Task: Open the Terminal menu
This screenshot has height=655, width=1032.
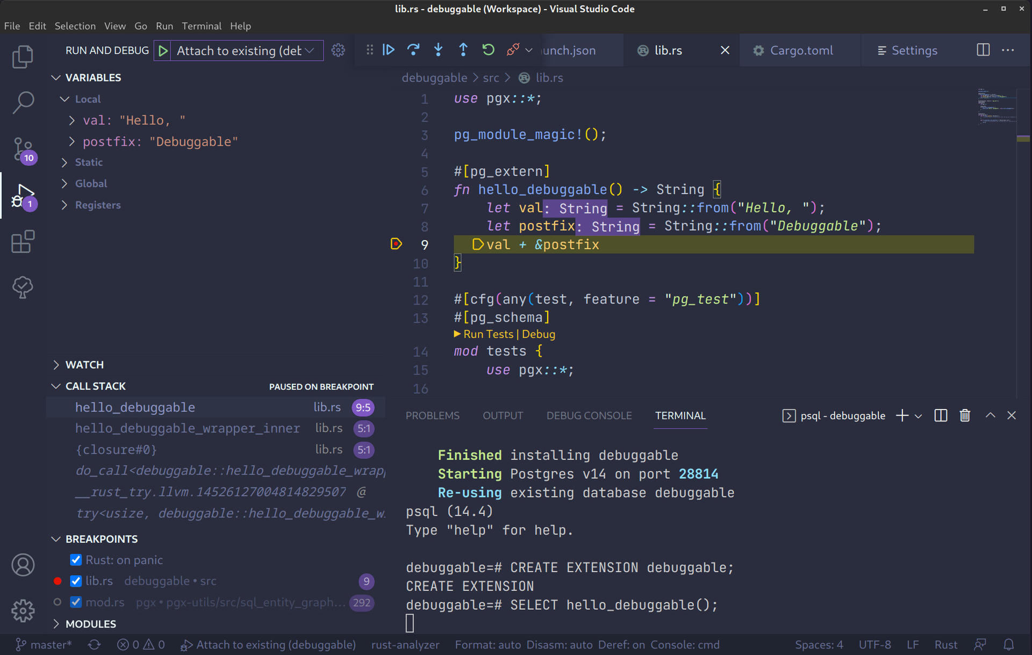Action: (201, 26)
